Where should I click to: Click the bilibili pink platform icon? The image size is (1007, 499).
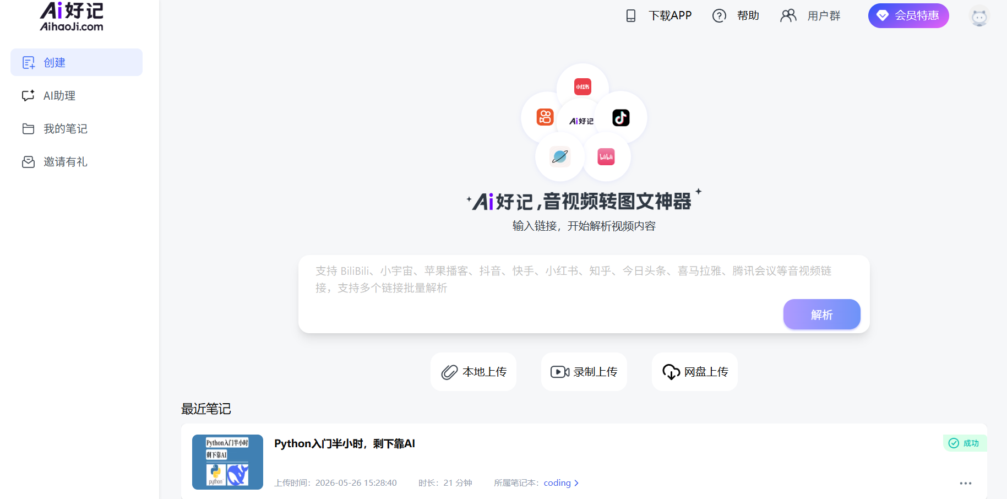point(606,157)
